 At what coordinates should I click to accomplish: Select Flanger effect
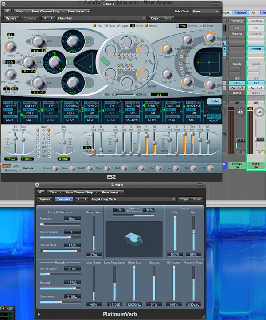(181, 68)
